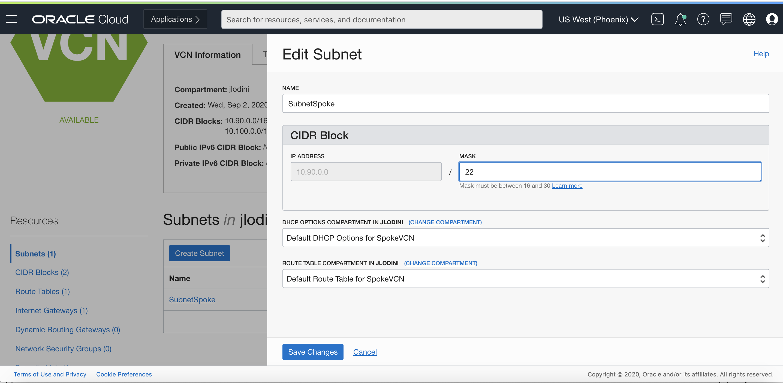This screenshot has height=383, width=783.
Task: Click the Save Changes button
Action: [312, 352]
